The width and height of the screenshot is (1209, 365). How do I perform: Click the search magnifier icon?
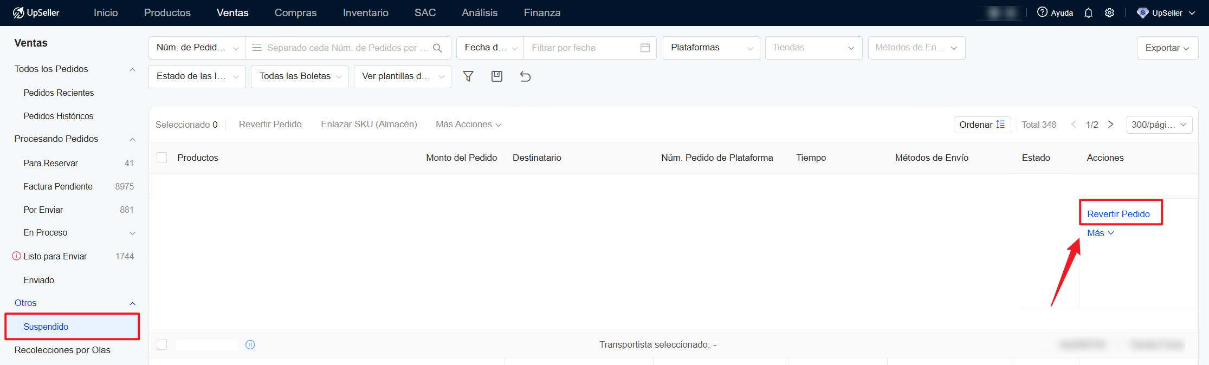pyautogui.click(x=438, y=48)
